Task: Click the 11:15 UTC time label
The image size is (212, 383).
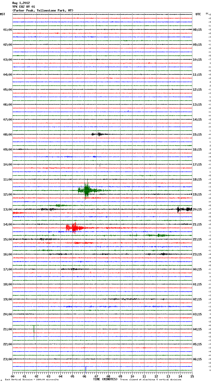Action: 197,75
